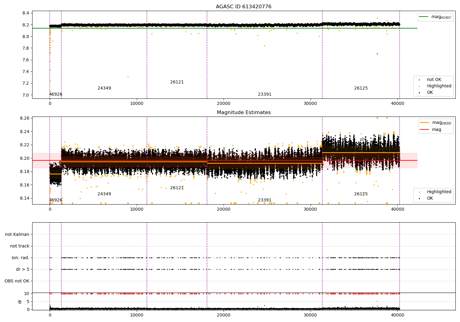Click OBSID label 24349 in the top plot
This screenshot has height=322, width=460.
[x=104, y=88]
